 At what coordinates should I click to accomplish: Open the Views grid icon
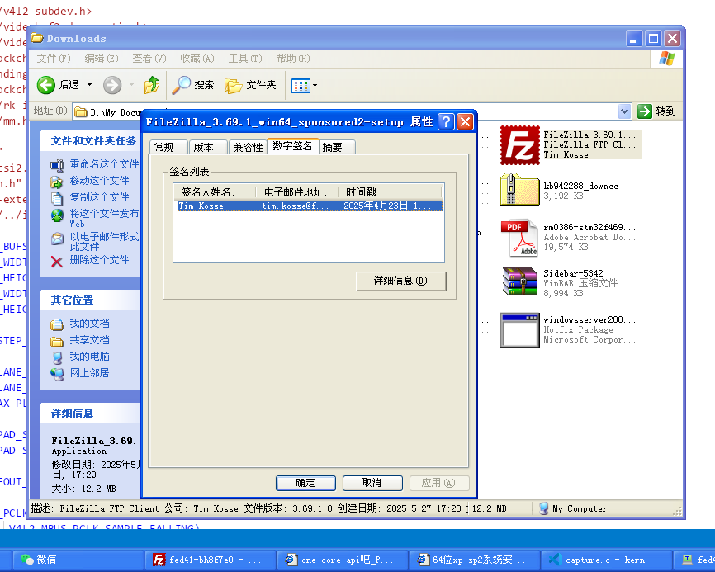(x=301, y=85)
